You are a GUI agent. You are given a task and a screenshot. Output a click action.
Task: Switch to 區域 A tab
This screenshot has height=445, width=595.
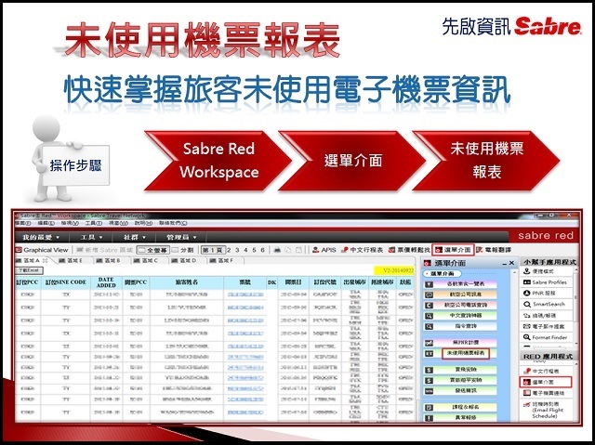pyautogui.click(x=32, y=260)
